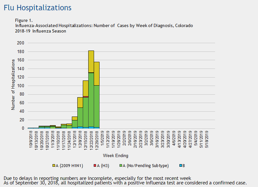The image size is (258, 187).
Task: Click the "Week Ending" x-axis title
Action: (118, 156)
